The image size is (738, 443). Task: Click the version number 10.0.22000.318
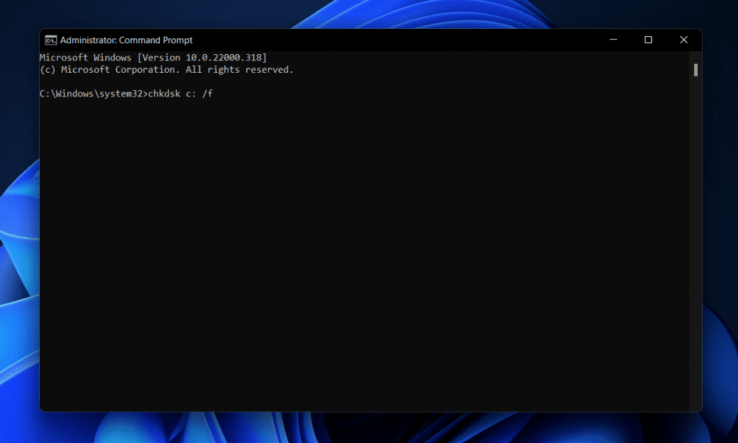(225, 57)
